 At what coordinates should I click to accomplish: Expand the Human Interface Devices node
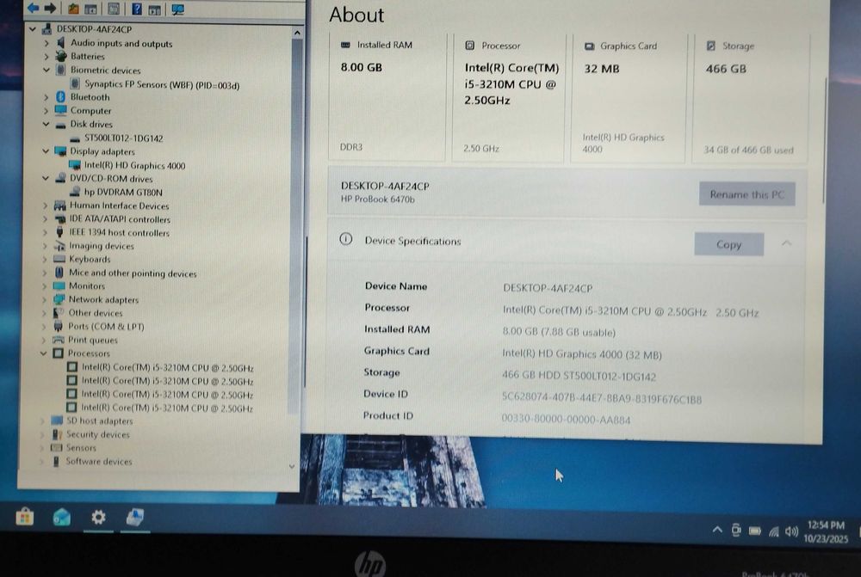tap(45, 206)
